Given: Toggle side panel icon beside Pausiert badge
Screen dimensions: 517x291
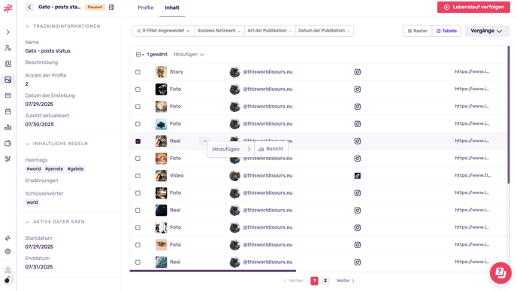Looking at the screenshot, I should click(111, 7).
